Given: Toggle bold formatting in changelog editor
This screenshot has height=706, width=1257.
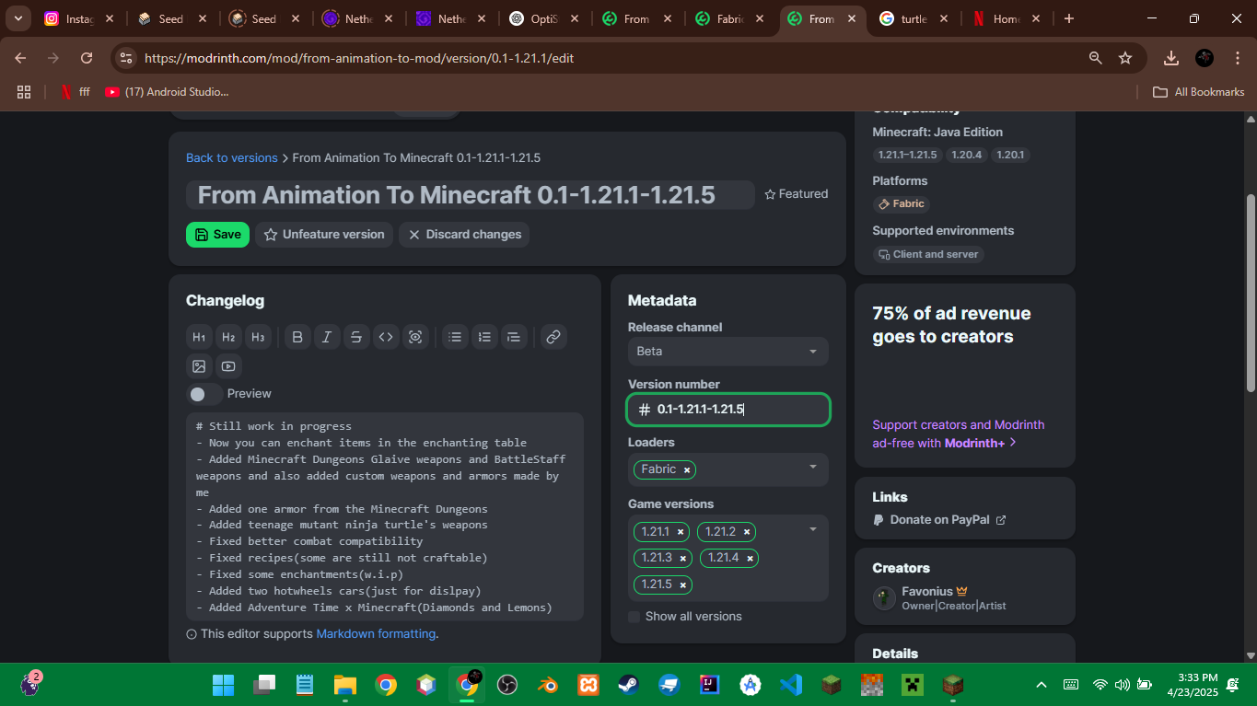Looking at the screenshot, I should point(297,337).
